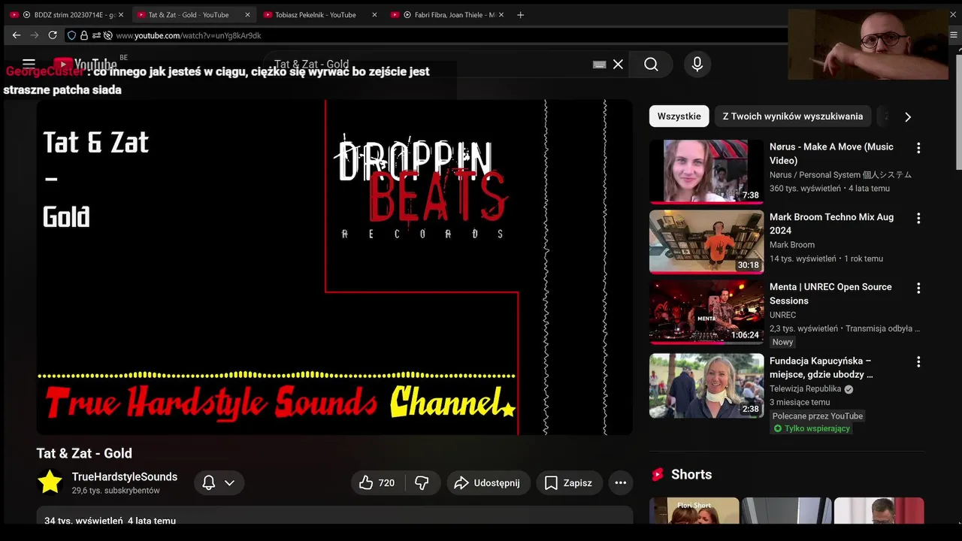Start voice search with the microphone
Screen dimensions: 962x541
point(697,65)
